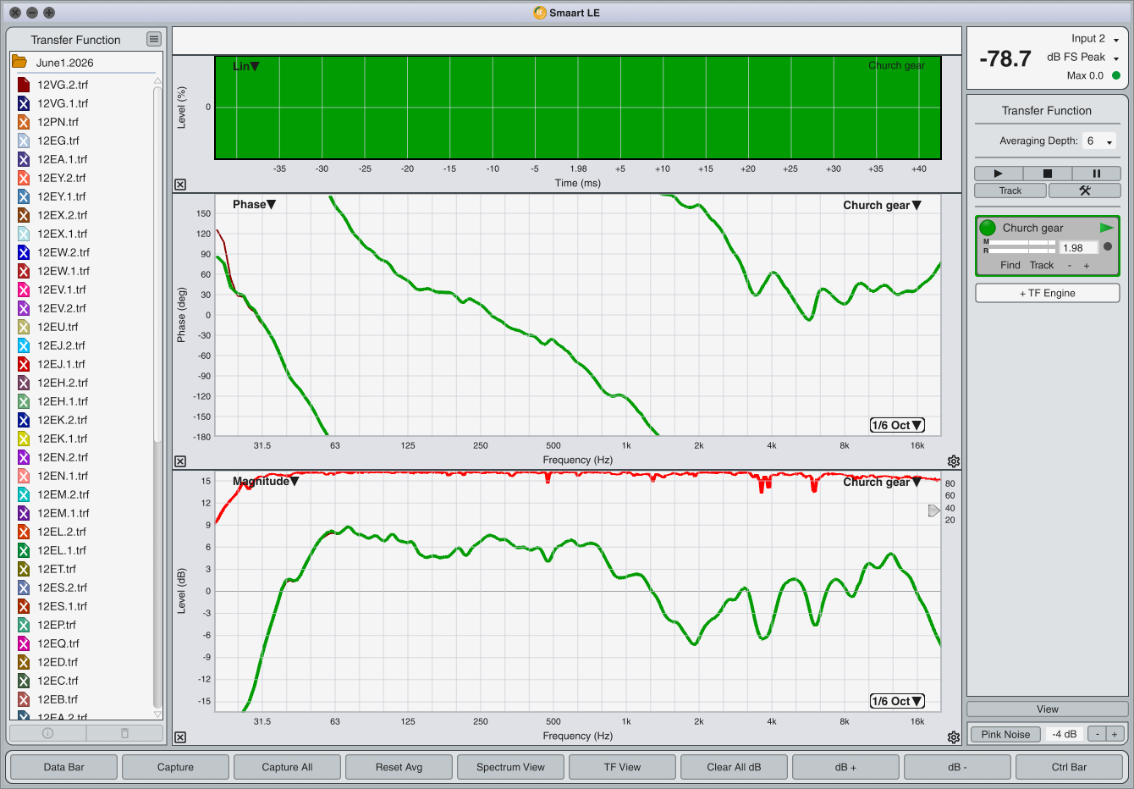1134x789 pixels.
Task: Open phase plot 1/6 Oct smoothing dropdown
Action: click(x=897, y=425)
